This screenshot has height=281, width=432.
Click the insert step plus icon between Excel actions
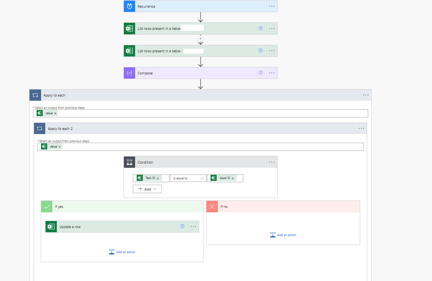[x=201, y=38]
